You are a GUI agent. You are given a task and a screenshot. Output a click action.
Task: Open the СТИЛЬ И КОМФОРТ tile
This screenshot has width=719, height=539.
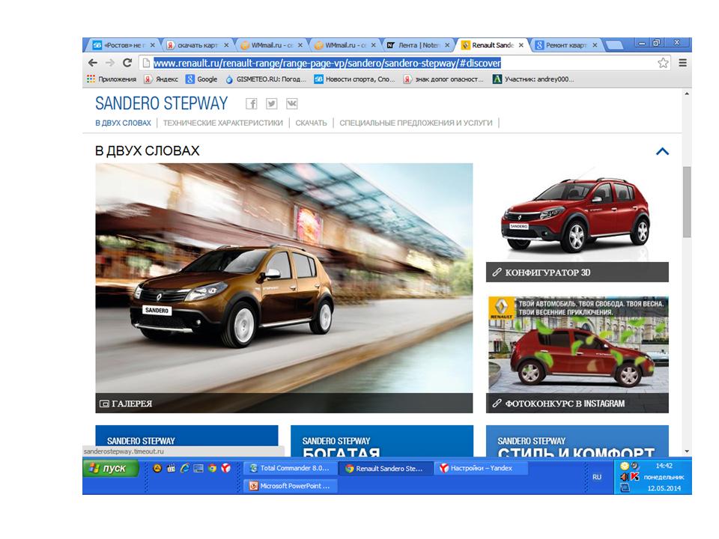(577, 441)
